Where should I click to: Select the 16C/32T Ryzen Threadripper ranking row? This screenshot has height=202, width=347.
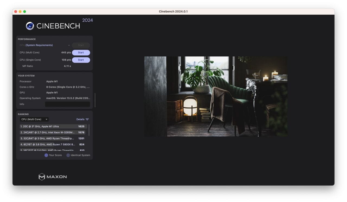53,150
